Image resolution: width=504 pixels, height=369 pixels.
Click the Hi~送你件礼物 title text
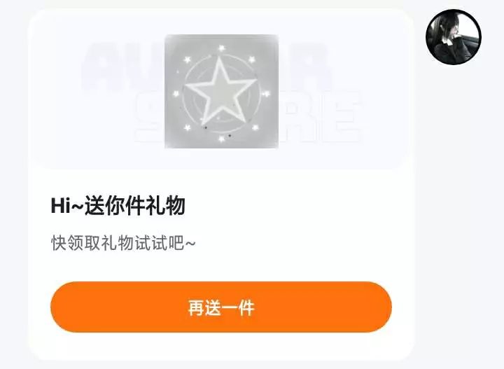coord(118,206)
